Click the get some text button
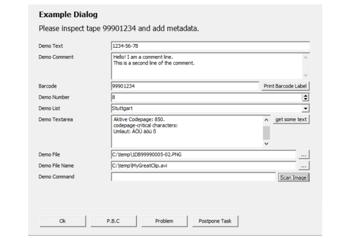This screenshot has height=242, width=352. tap(291, 120)
